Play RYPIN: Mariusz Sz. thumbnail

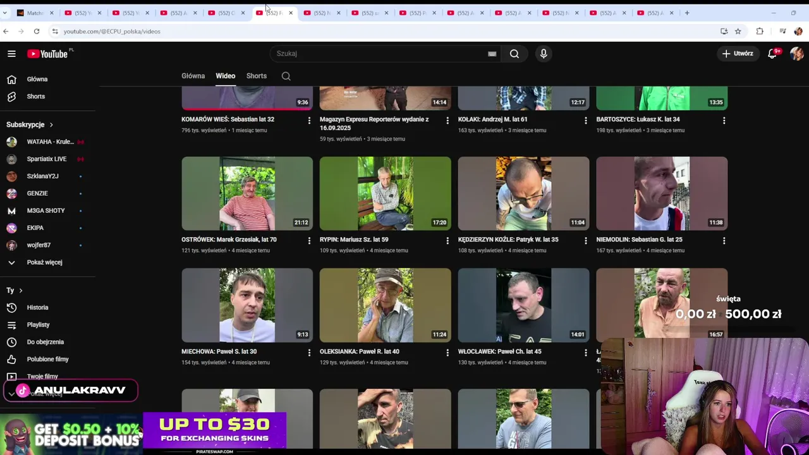pos(386,193)
